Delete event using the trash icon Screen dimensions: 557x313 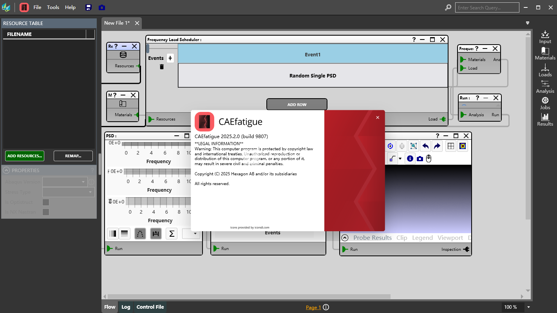point(162,67)
